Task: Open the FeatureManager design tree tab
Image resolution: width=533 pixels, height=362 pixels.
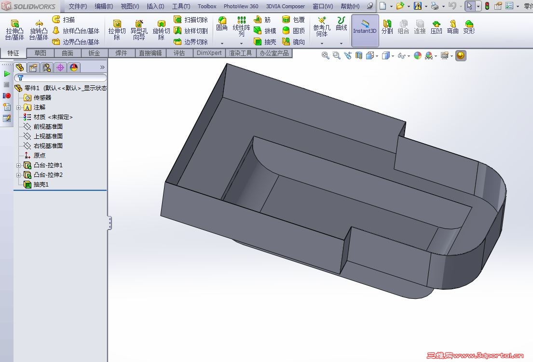Action: 20,67
